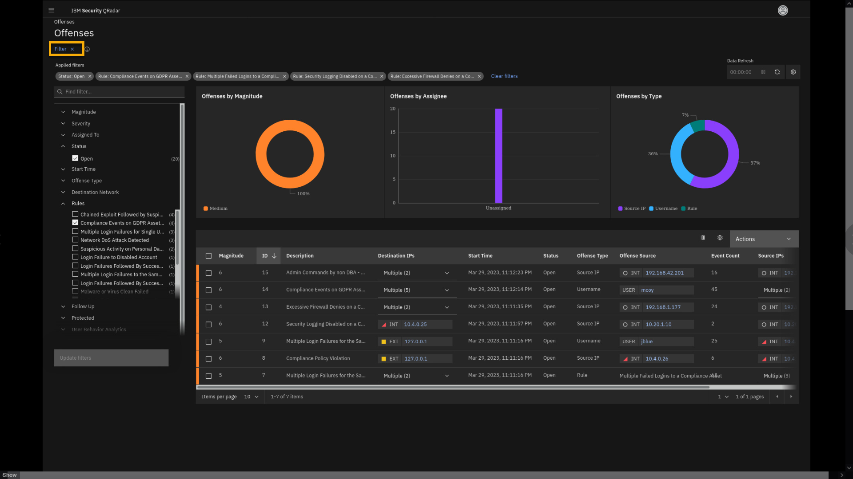
Task: Click the data refresh reload icon
Action: [x=777, y=72]
